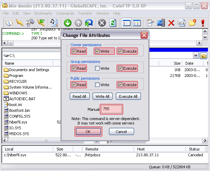Screen dimensions: 210x171
Task: Click the red exclamation mark icon
Action: pos(203,23)
